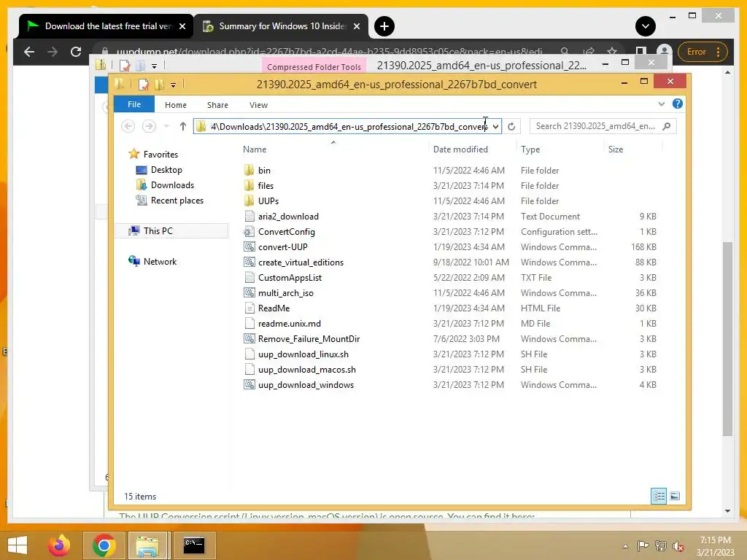The image size is (747, 560).
Task: Refresh the Explorer folder view
Action: point(511,126)
